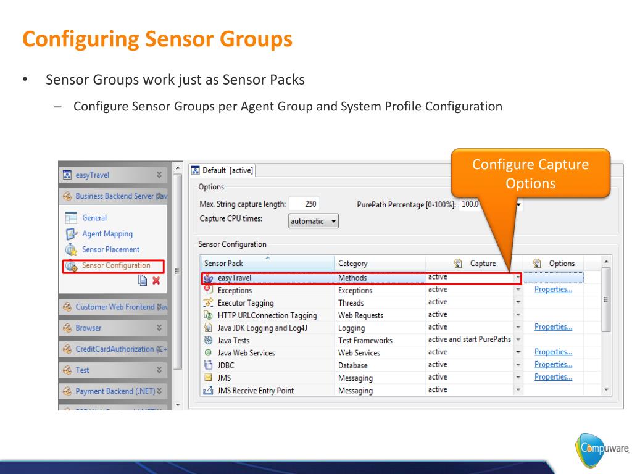Click the sensor table scroll down arrow

pos(607,390)
